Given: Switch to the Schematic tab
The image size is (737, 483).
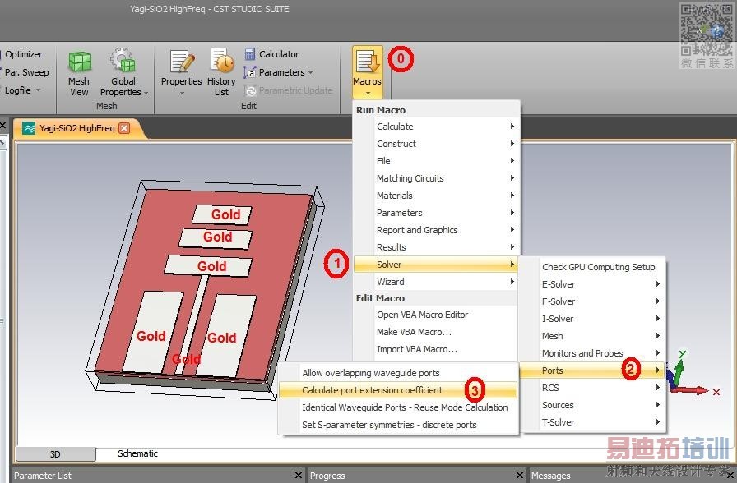Looking at the screenshot, I should tap(137, 453).
